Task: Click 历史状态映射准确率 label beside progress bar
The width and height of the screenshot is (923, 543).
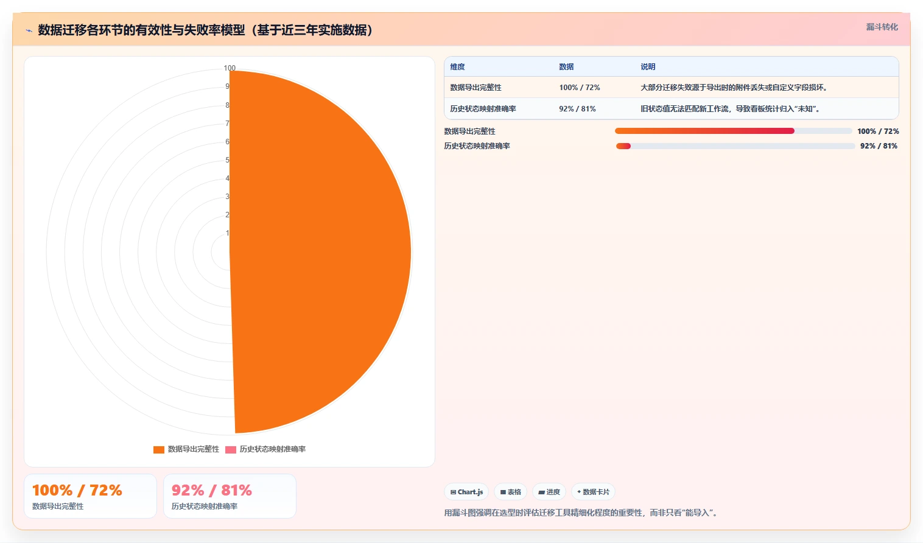Action: click(x=477, y=146)
